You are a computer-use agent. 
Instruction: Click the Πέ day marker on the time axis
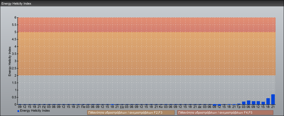pyautogui.click(x=44, y=107)
